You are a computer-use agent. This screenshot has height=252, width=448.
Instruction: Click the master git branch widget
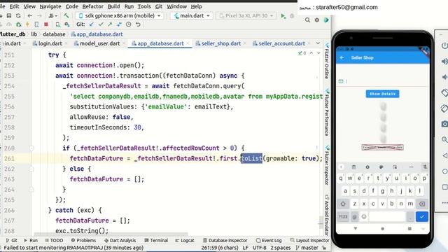coord(307,248)
